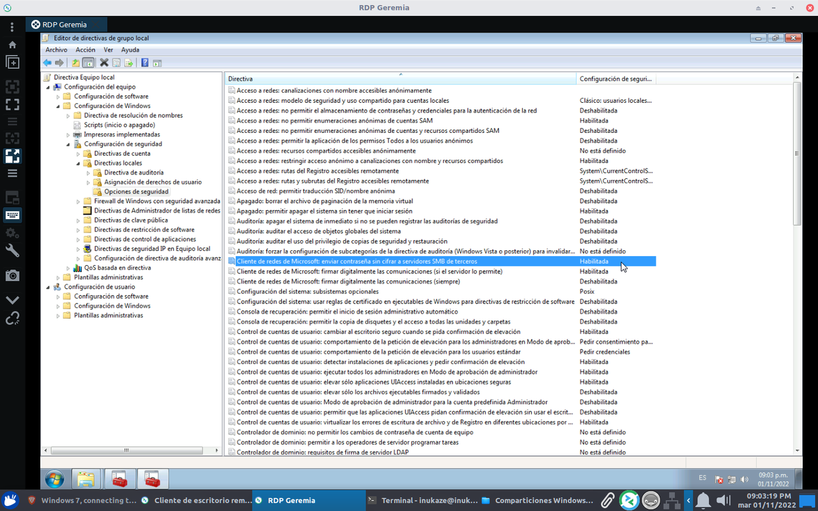Click the Windows Start orb
Image resolution: width=818 pixels, height=511 pixels.
tap(54, 478)
